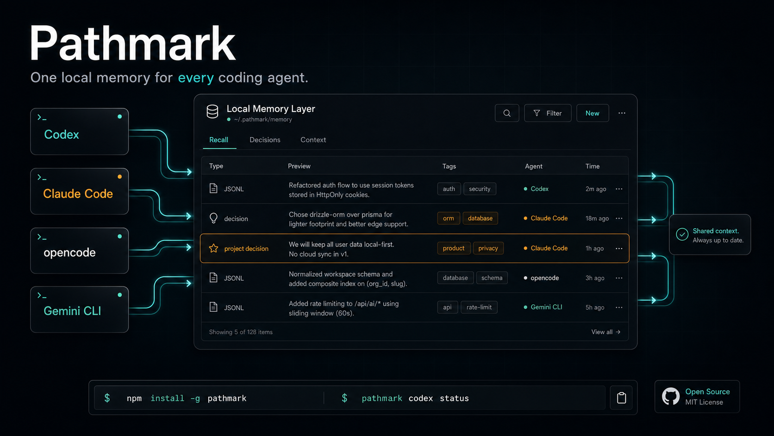Click the Codex agent name in the first row

(x=540, y=189)
